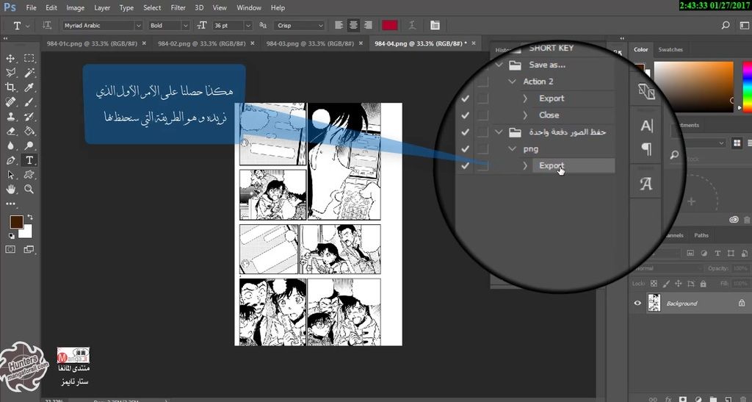Enable the adjustment layers filter

pos(704,253)
